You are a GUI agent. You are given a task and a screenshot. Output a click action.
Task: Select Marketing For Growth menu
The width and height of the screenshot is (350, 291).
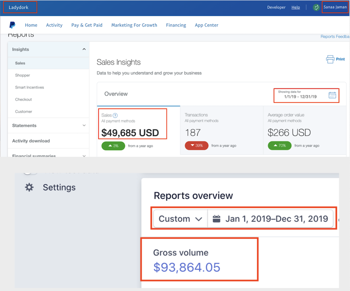pyautogui.click(x=134, y=25)
